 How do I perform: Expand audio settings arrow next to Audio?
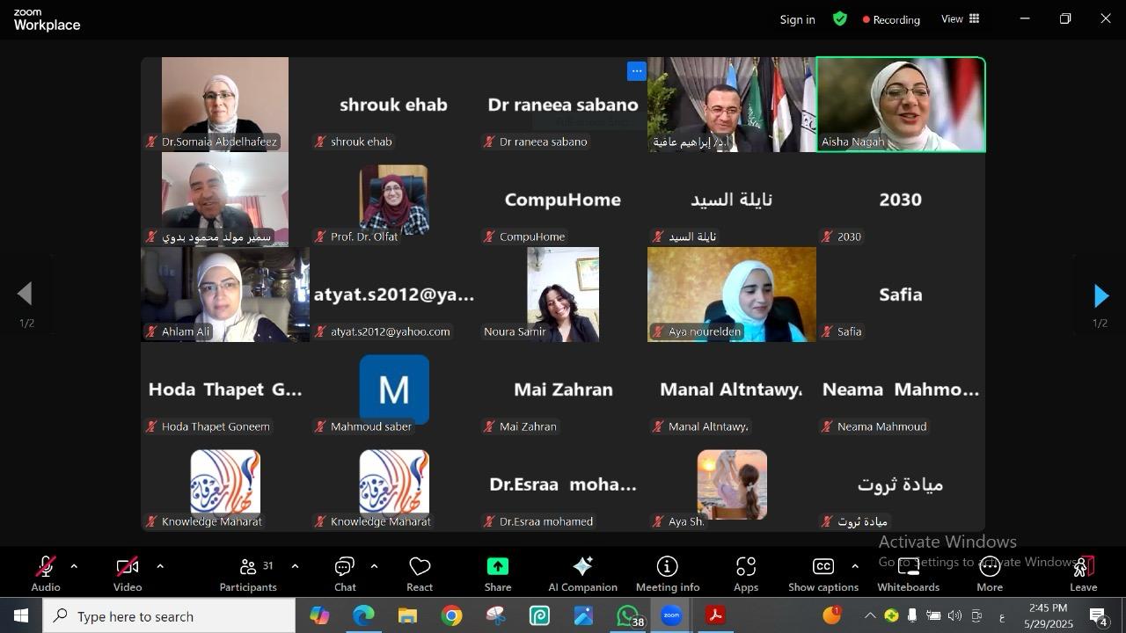click(x=74, y=567)
